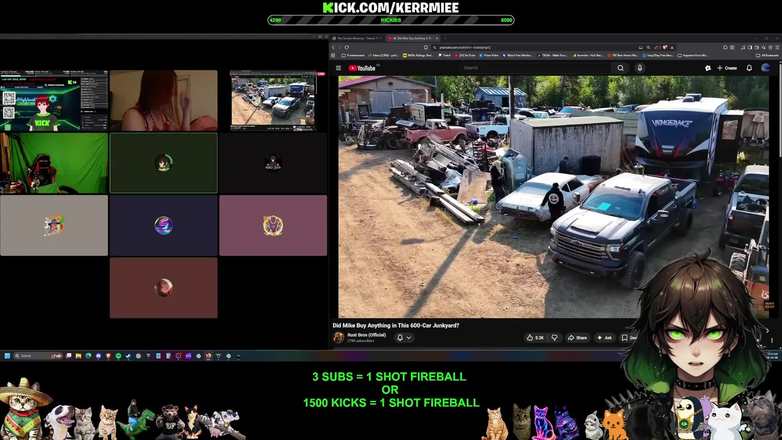Open File Explorer from the taskbar
782x440 pixels.
78,356
